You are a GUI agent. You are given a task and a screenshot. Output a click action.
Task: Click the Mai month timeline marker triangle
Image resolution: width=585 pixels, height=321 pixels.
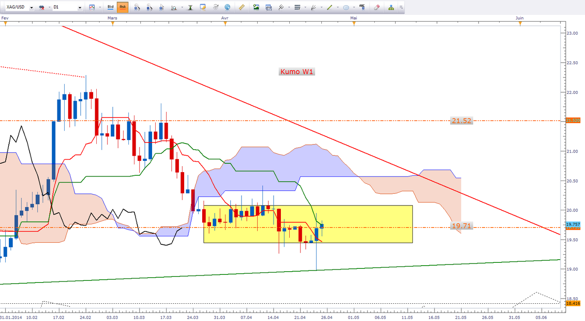point(354,23)
